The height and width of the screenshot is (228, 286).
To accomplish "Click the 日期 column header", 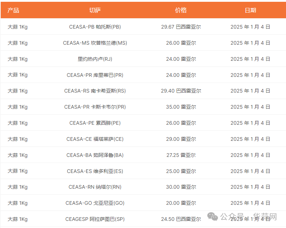I will pos(250,10).
